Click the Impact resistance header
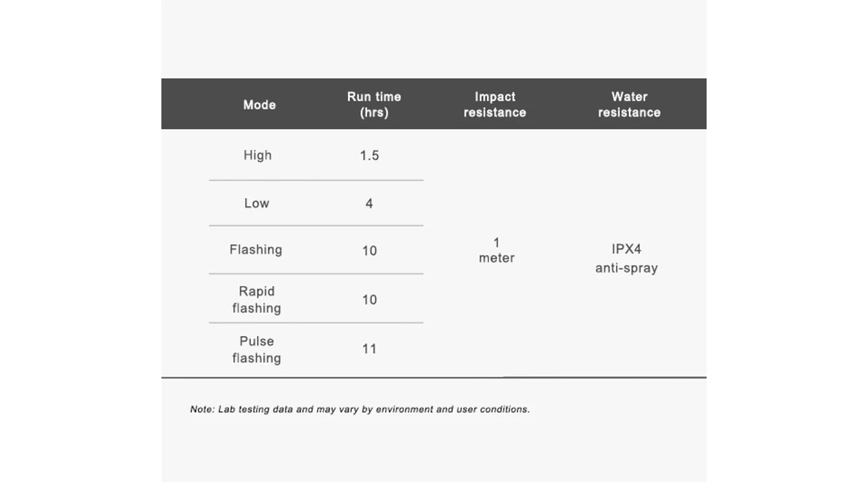The width and height of the screenshot is (868, 482). tap(495, 104)
